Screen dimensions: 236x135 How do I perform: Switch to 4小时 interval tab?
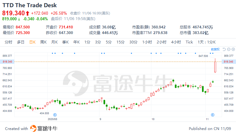click(176, 42)
